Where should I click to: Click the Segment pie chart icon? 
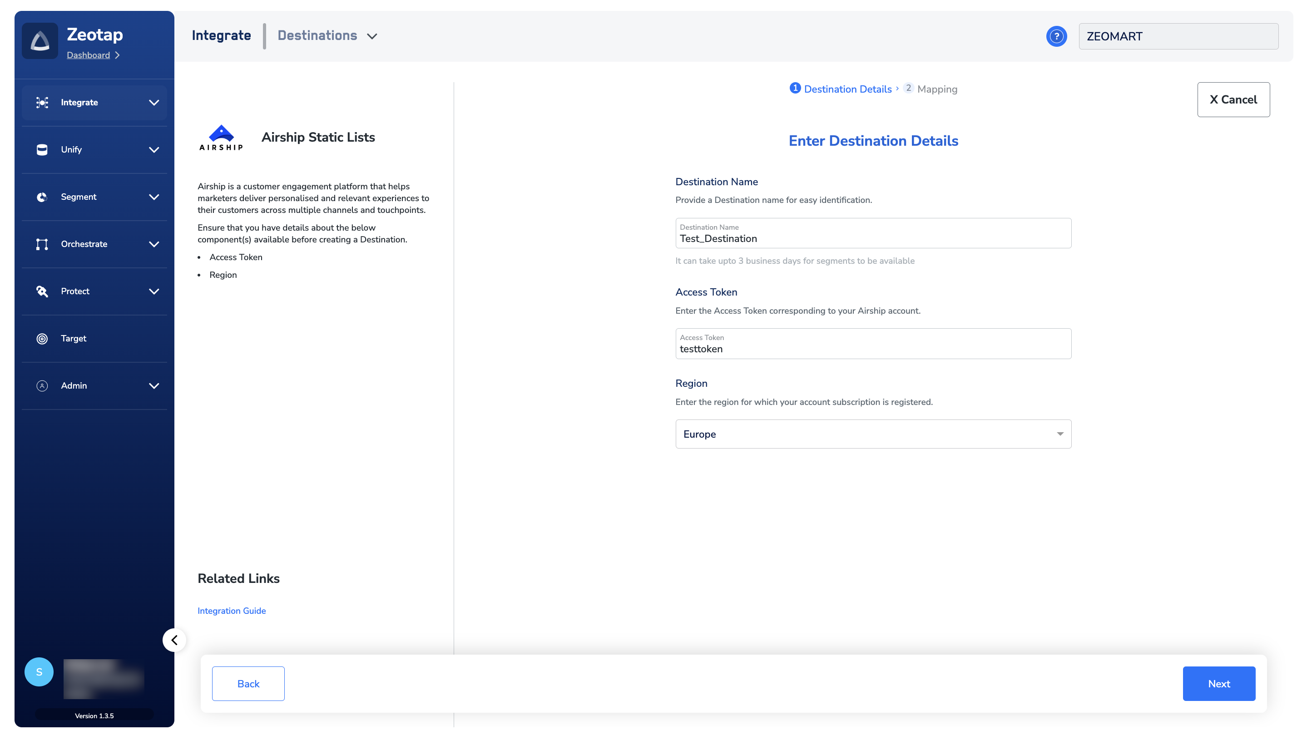(42, 197)
